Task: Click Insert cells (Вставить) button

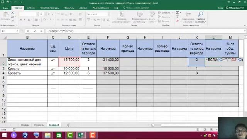Action: [x=166, y=13]
